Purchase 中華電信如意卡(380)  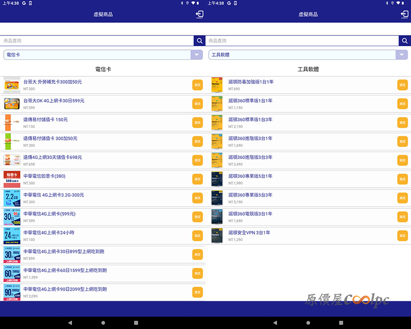[197, 179]
